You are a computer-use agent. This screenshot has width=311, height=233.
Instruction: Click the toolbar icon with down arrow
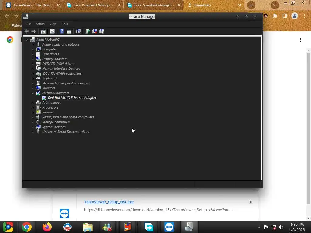click(102, 31)
